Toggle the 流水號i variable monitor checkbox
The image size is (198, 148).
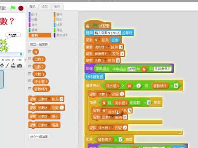[x=30, y=81]
